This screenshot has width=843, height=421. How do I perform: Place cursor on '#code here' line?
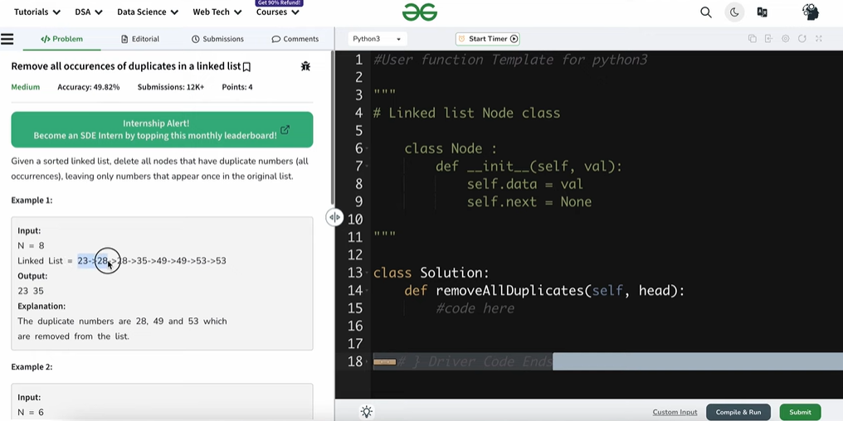[x=475, y=308]
